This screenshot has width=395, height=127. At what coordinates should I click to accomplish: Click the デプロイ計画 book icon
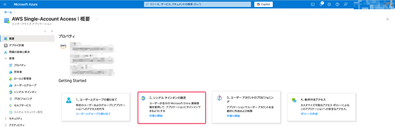coord(6,45)
